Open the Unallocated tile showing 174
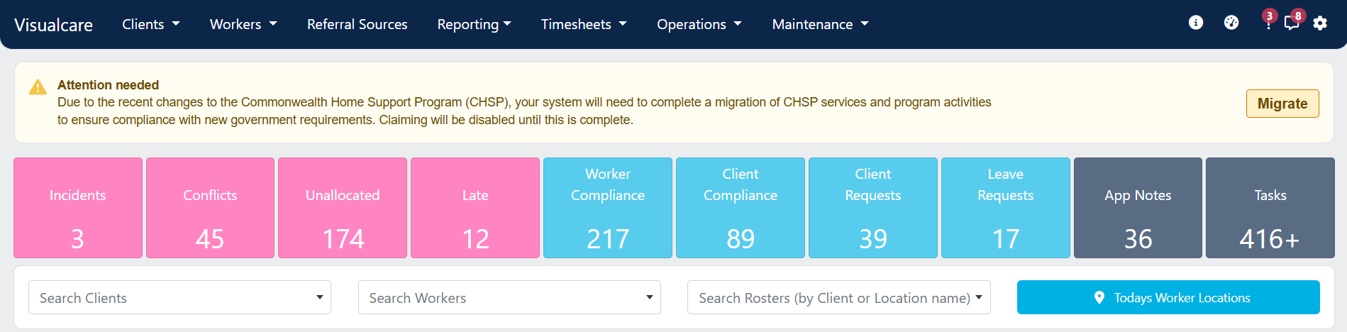Screen dimensions: 1347x332 click(x=343, y=208)
